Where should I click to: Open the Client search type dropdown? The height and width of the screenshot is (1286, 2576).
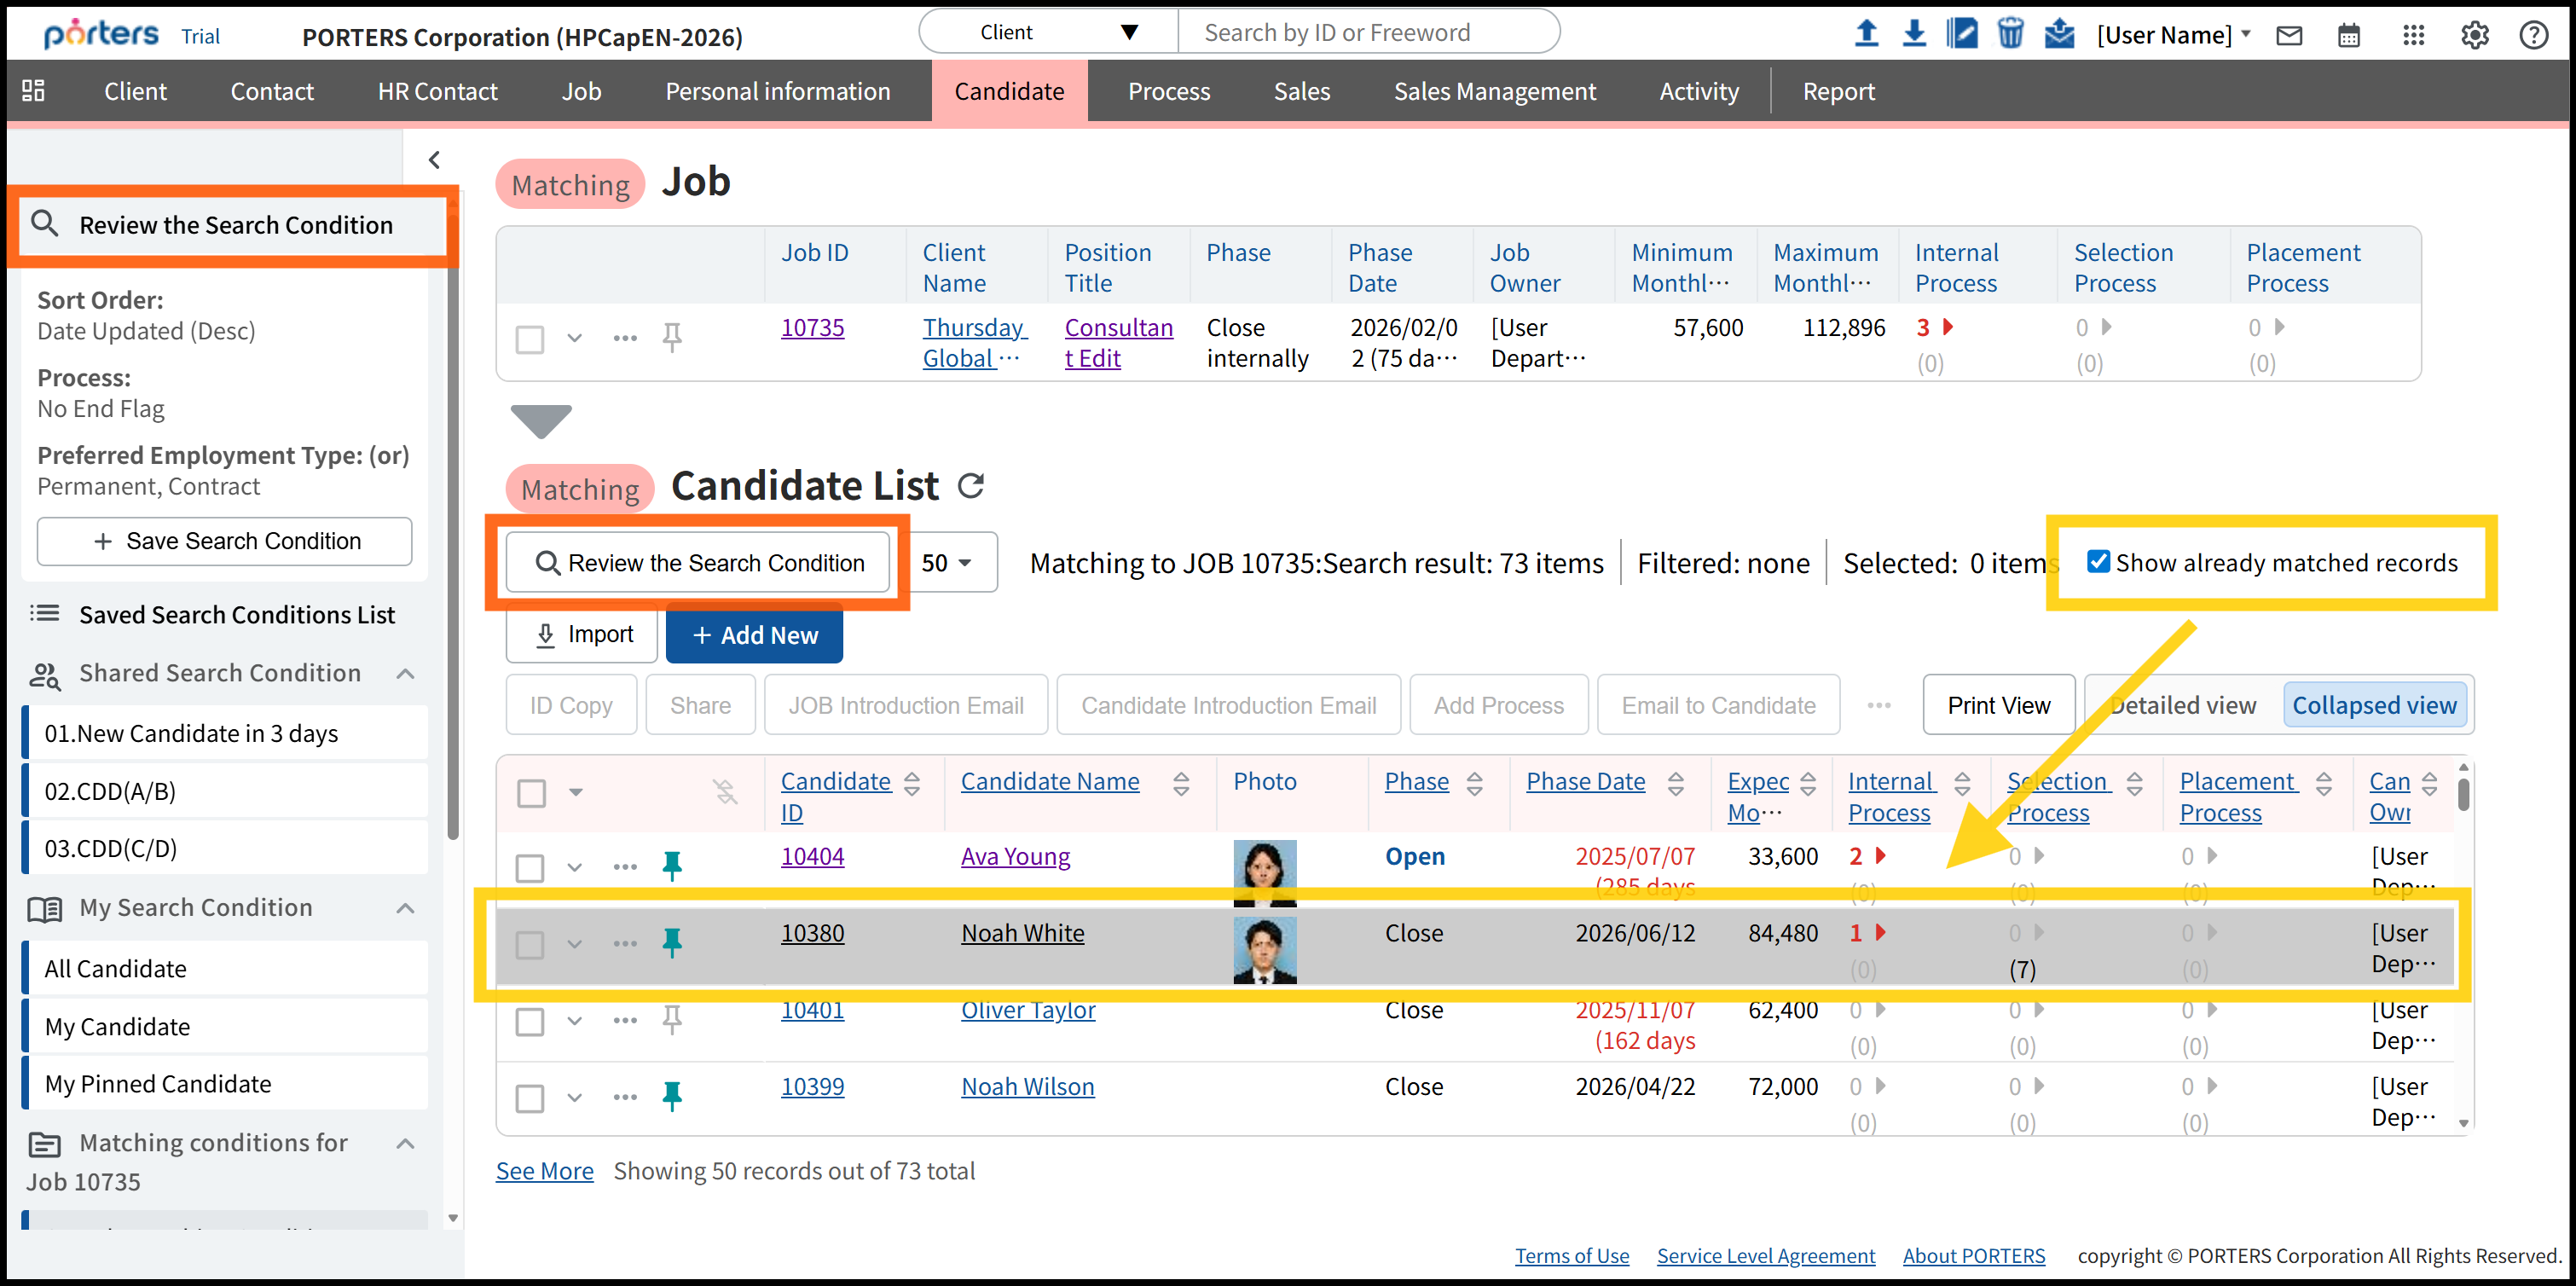tap(1050, 33)
